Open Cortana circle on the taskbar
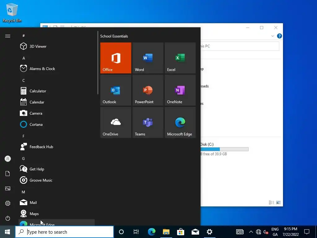This screenshot has width=317, height=238. pos(121,232)
